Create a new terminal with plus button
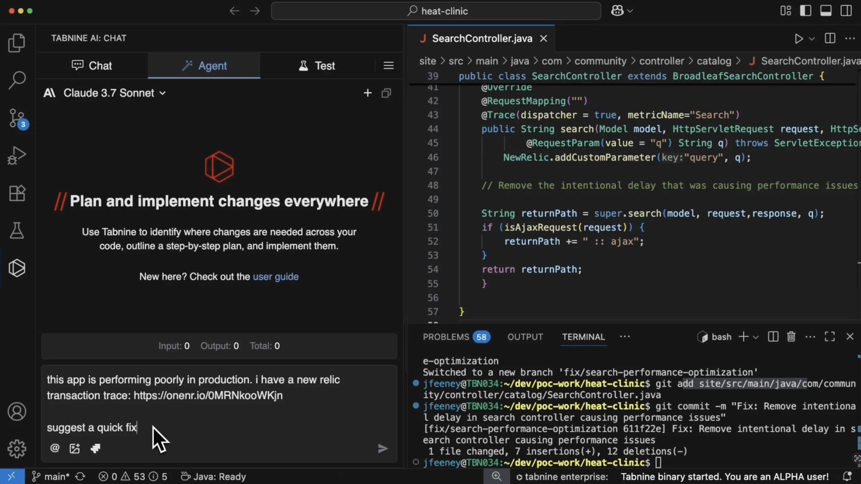Viewport: 861px width, 484px height. 744,336
